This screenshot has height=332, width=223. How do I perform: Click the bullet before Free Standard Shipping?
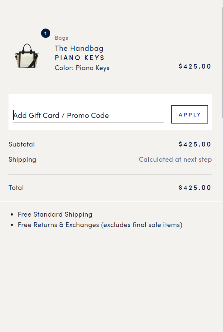[x=12, y=215]
